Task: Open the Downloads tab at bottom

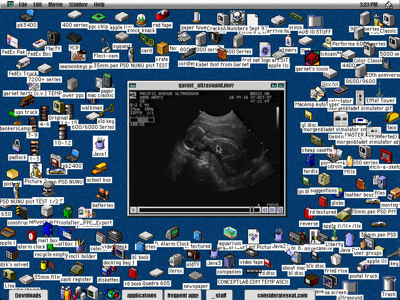Action: click(x=28, y=295)
